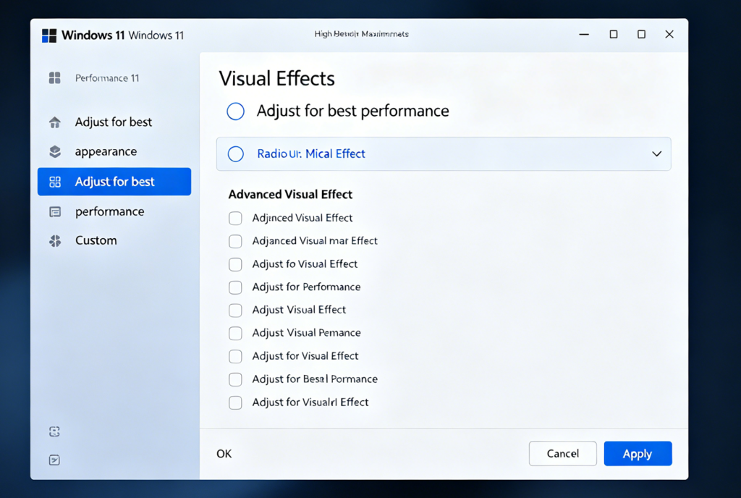Tick the Adjust for Visual Effect checkbox
Screen dimensions: 741x498
235,356
